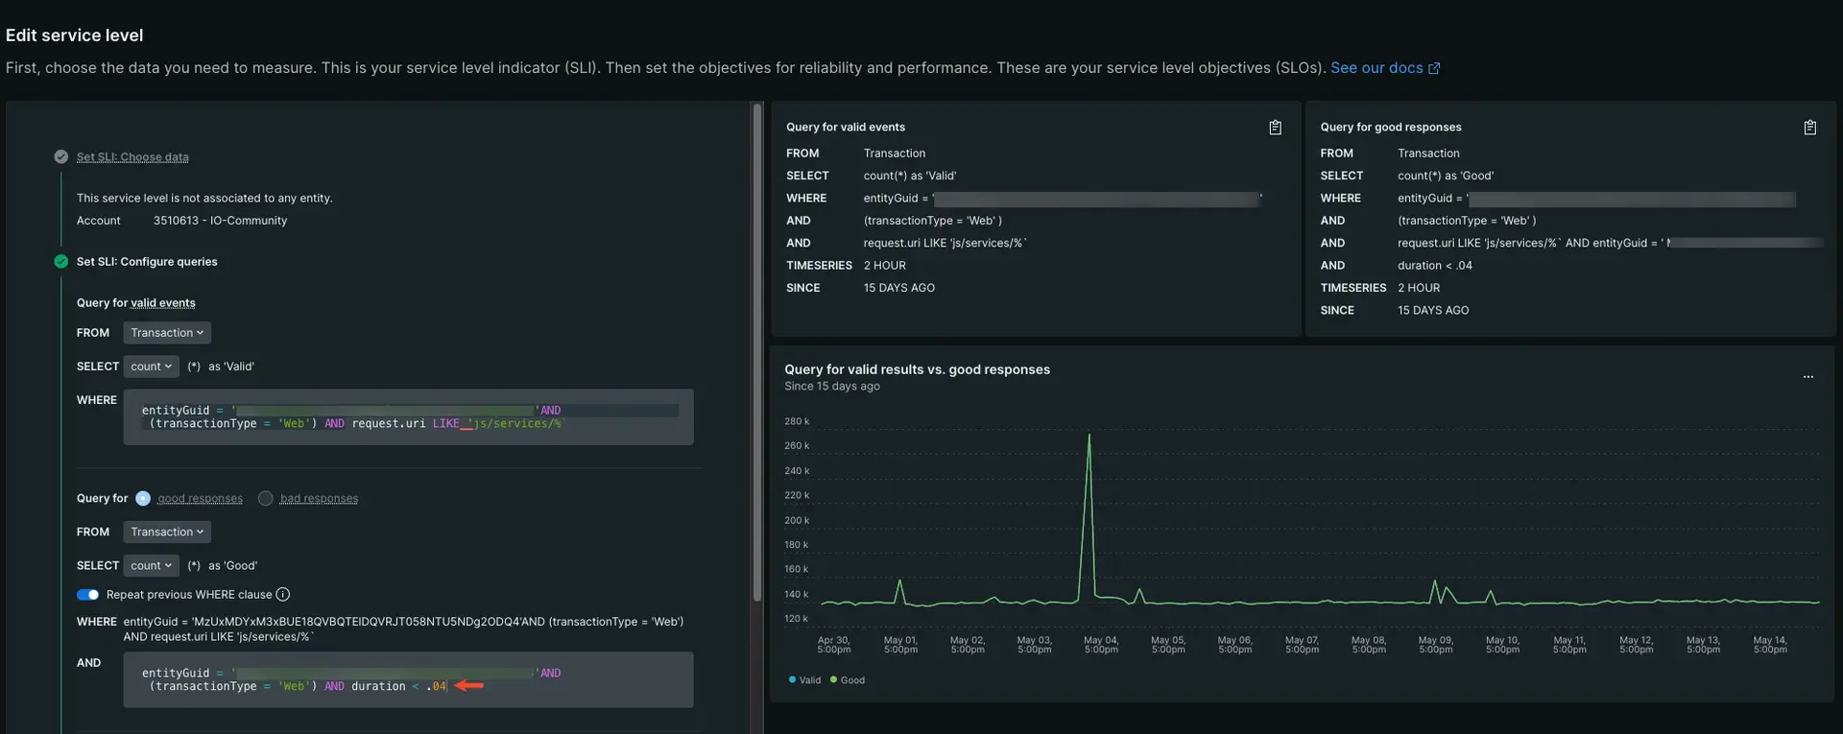Open the chart's three-dot options menu

pos(1807,377)
